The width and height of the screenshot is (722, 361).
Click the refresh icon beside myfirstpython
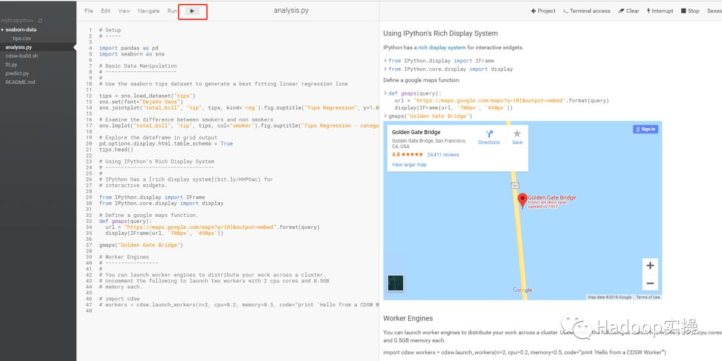click(41, 21)
